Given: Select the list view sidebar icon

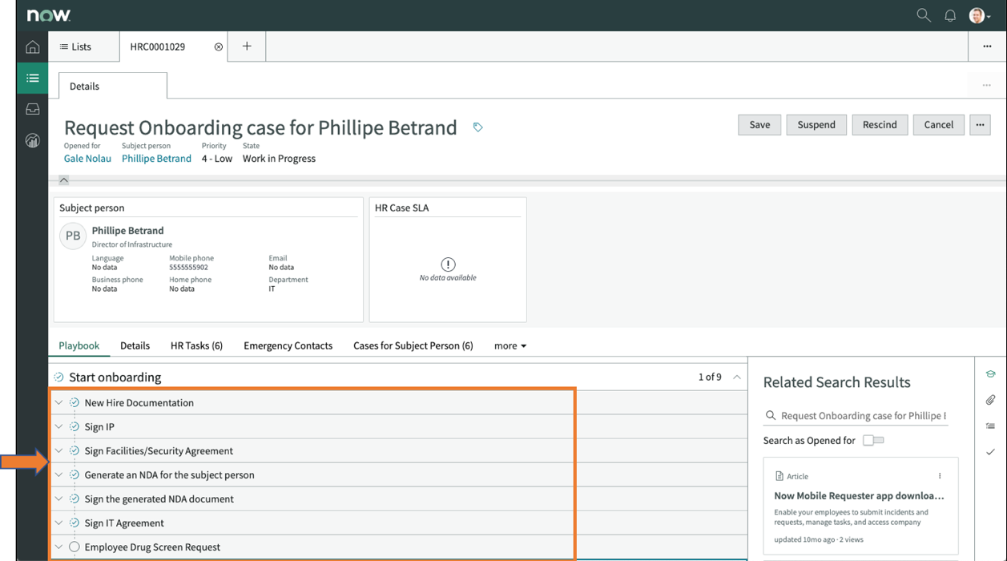Looking at the screenshot, I should (x=32, y=78).
